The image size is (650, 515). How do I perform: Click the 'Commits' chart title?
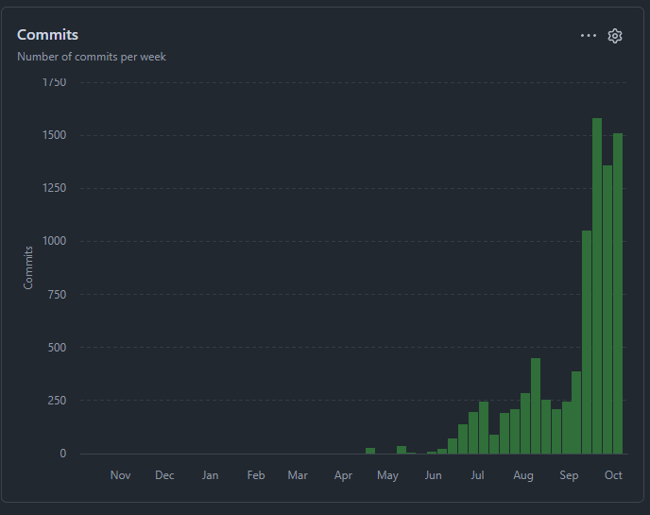47,35
